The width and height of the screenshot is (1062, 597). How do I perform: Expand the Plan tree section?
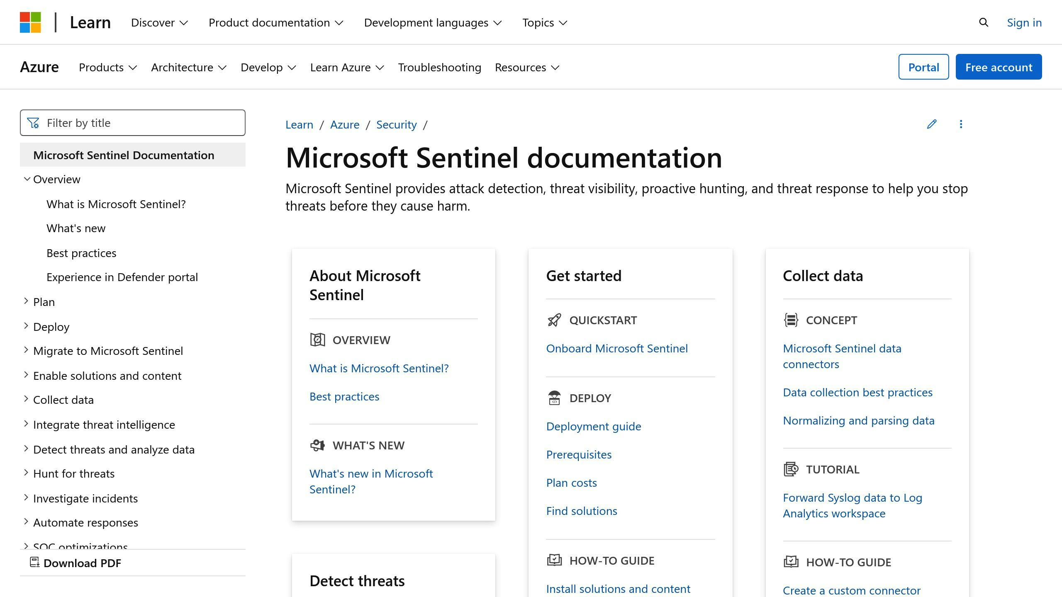pyautogui.click(x=26, y=301)
